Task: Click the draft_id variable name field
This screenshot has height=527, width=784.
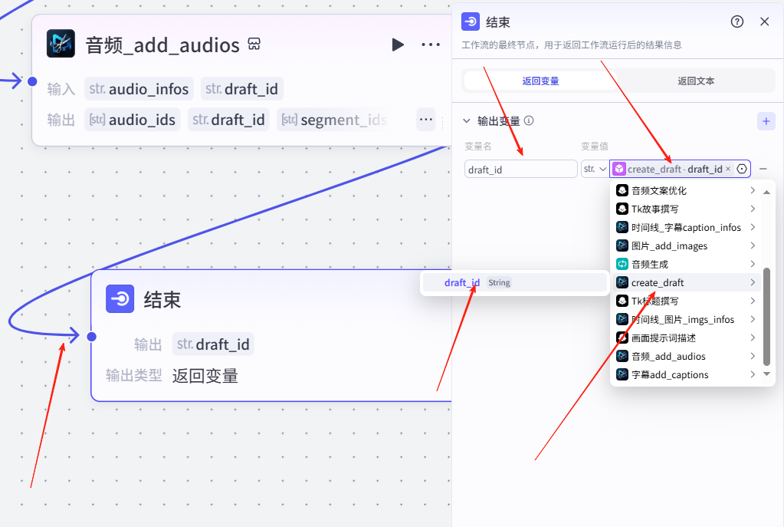Action: [x=520, y=169]
